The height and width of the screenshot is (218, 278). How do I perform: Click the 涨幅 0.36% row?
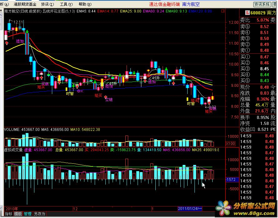point(255,99)
